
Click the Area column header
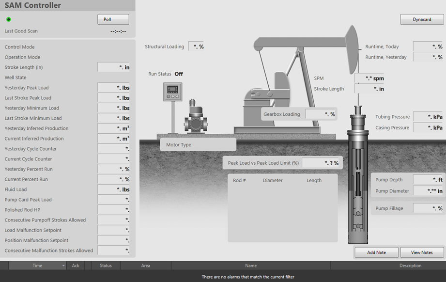tap(145, 266)
